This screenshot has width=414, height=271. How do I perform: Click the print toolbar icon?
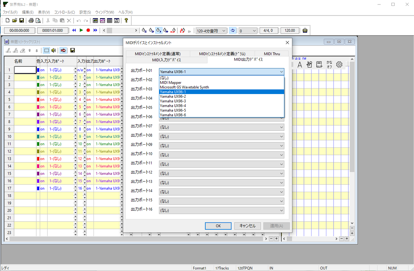[31, 21]
